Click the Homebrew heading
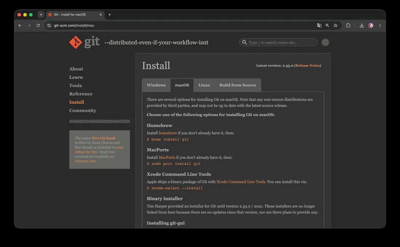Viewport: 400px width, 247px height. click(159, 125)
